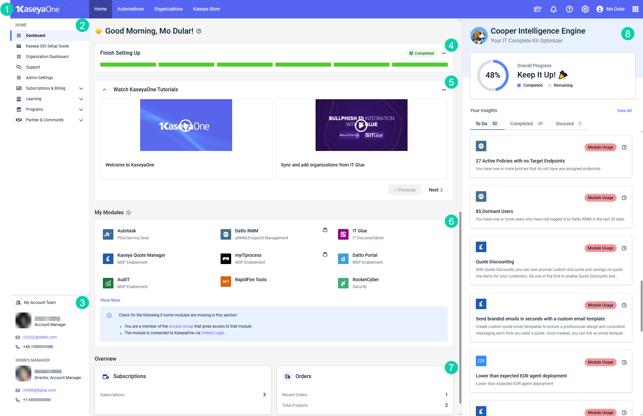Click the setup progress bar's first segment
The width and height of the screenshot is (643, 416).
(x=128, y=65)
